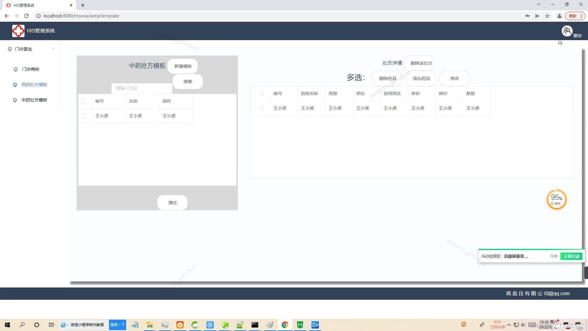This screenshot has height=331, width=588.
Task: Open 门诊病例 sidebar menu item
Action: [30, 69]
